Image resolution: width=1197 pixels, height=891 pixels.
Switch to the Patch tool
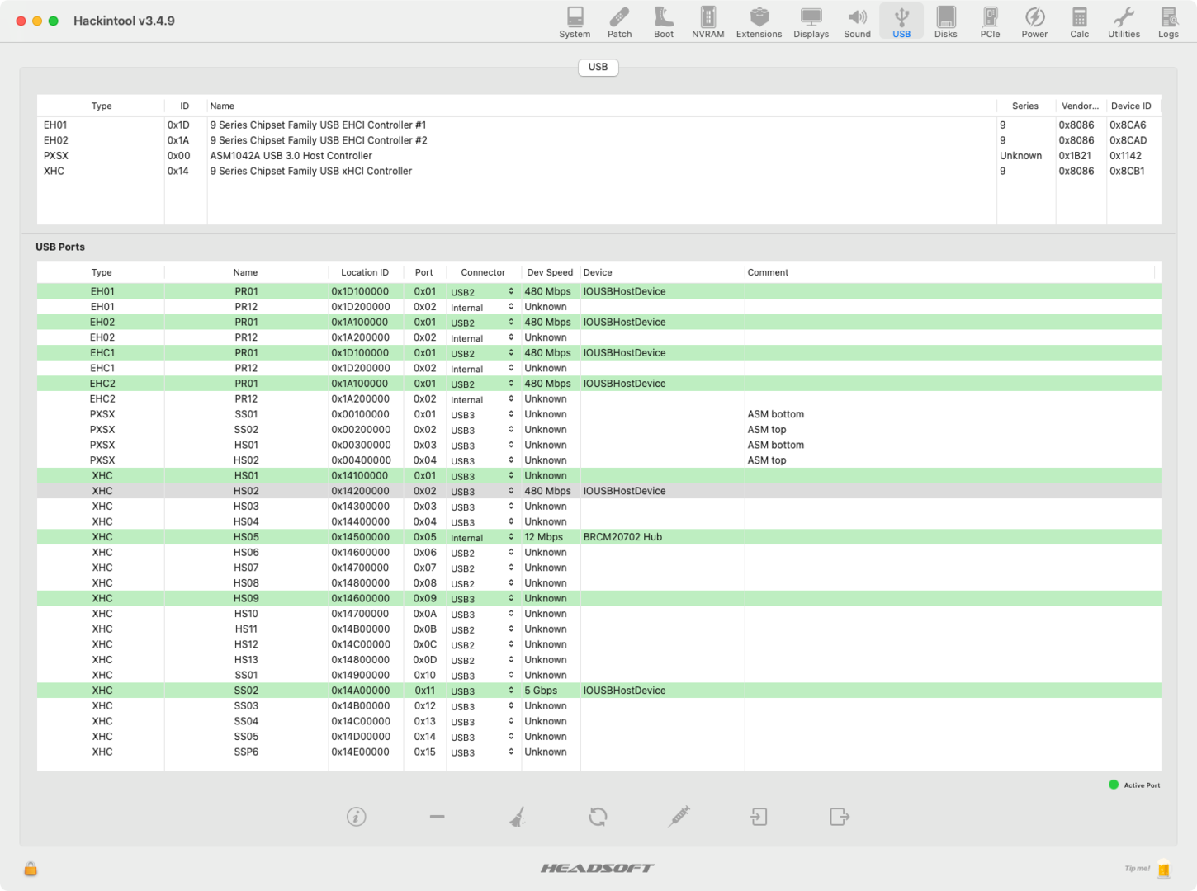619,22
